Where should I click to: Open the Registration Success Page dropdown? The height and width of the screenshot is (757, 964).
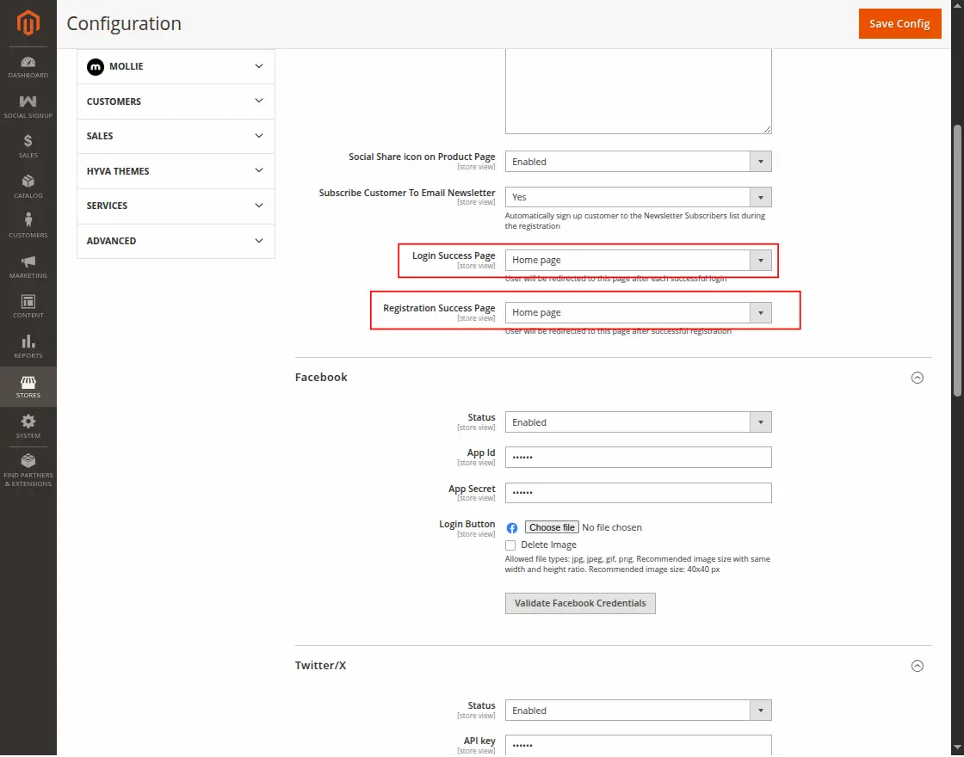638,312
